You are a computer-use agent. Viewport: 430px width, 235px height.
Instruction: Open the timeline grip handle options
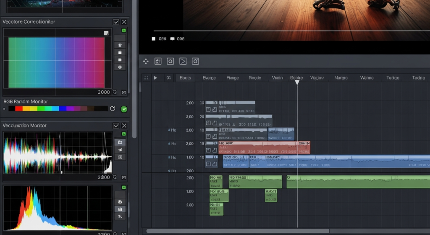tap(146, 78)
